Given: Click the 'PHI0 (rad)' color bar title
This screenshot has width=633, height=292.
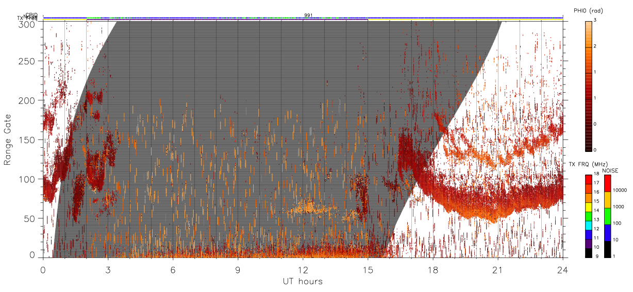Looking at the screenshot, I should 588,10.
